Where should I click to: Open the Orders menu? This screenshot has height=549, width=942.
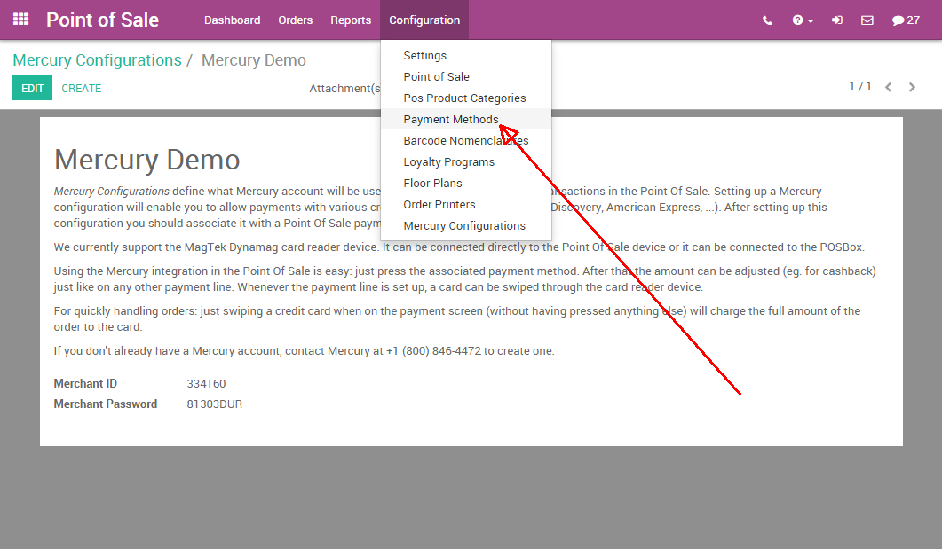click(295, 20)
